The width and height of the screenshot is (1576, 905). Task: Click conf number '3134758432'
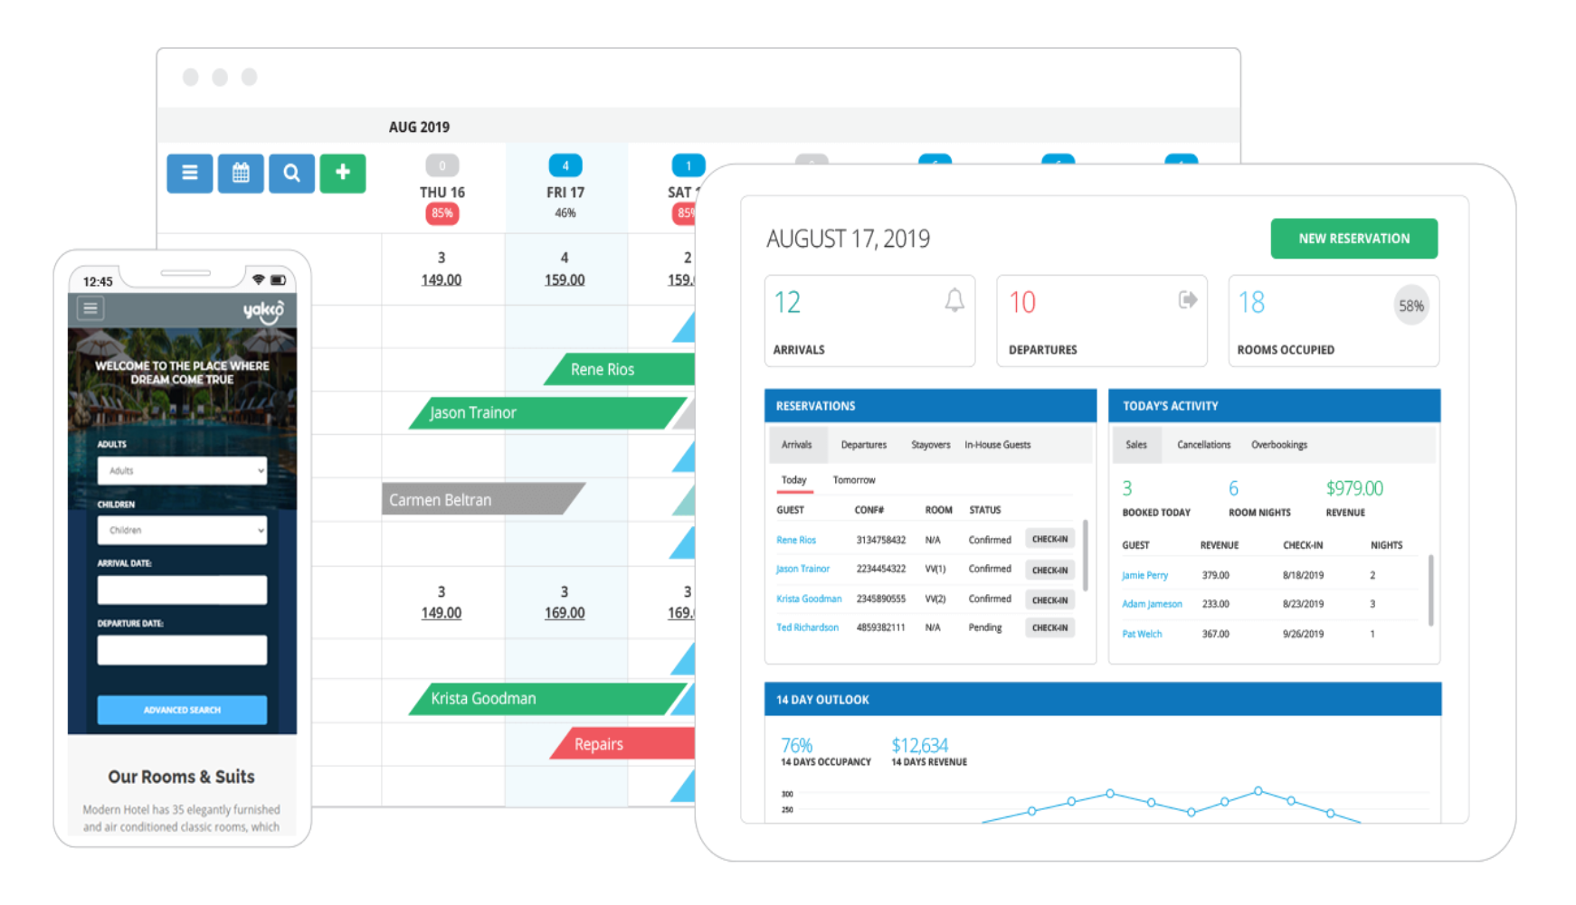pos(880,540)
